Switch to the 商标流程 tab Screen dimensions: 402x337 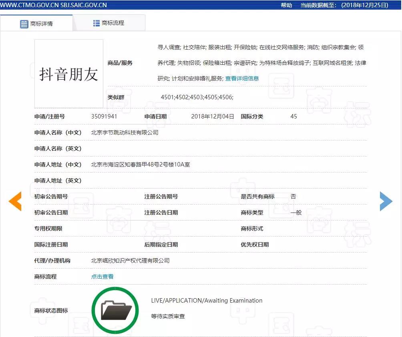click(x=113, y=23)
